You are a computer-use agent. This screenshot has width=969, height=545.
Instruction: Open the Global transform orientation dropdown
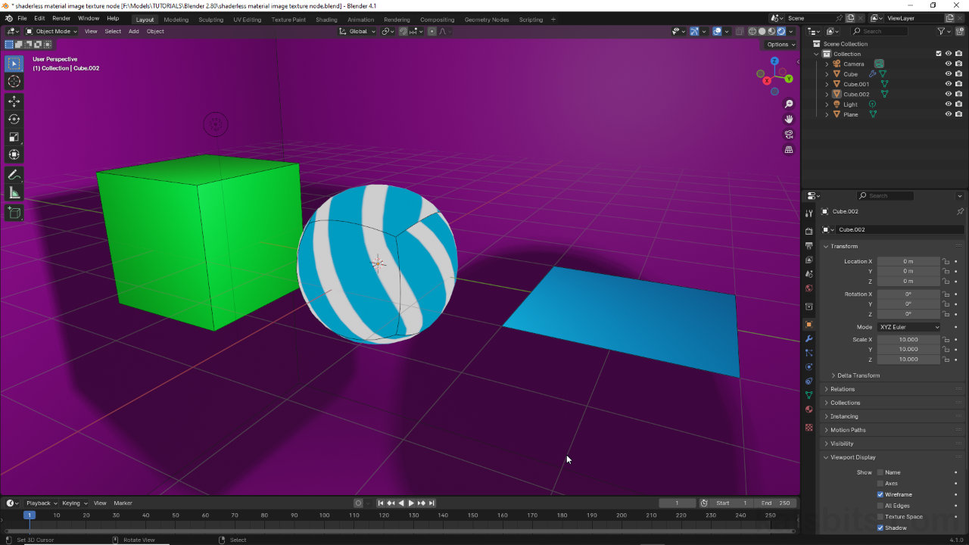click(357, 31)
